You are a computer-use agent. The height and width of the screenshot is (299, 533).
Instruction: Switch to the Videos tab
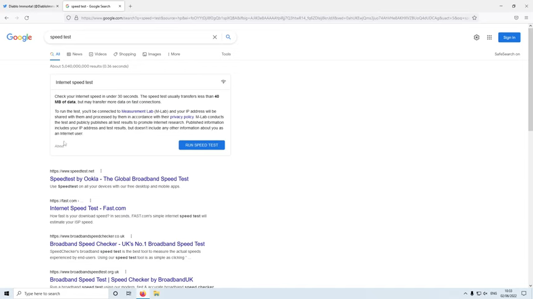(98, 54)
